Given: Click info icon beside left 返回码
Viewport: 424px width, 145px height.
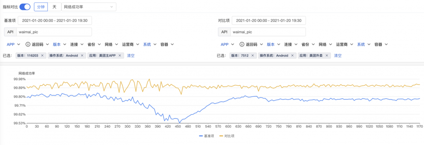Looking at the screenshot, I should 28,44.
